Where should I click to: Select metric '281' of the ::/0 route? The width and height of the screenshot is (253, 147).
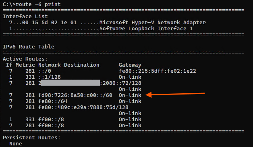[x=30, y=71]
